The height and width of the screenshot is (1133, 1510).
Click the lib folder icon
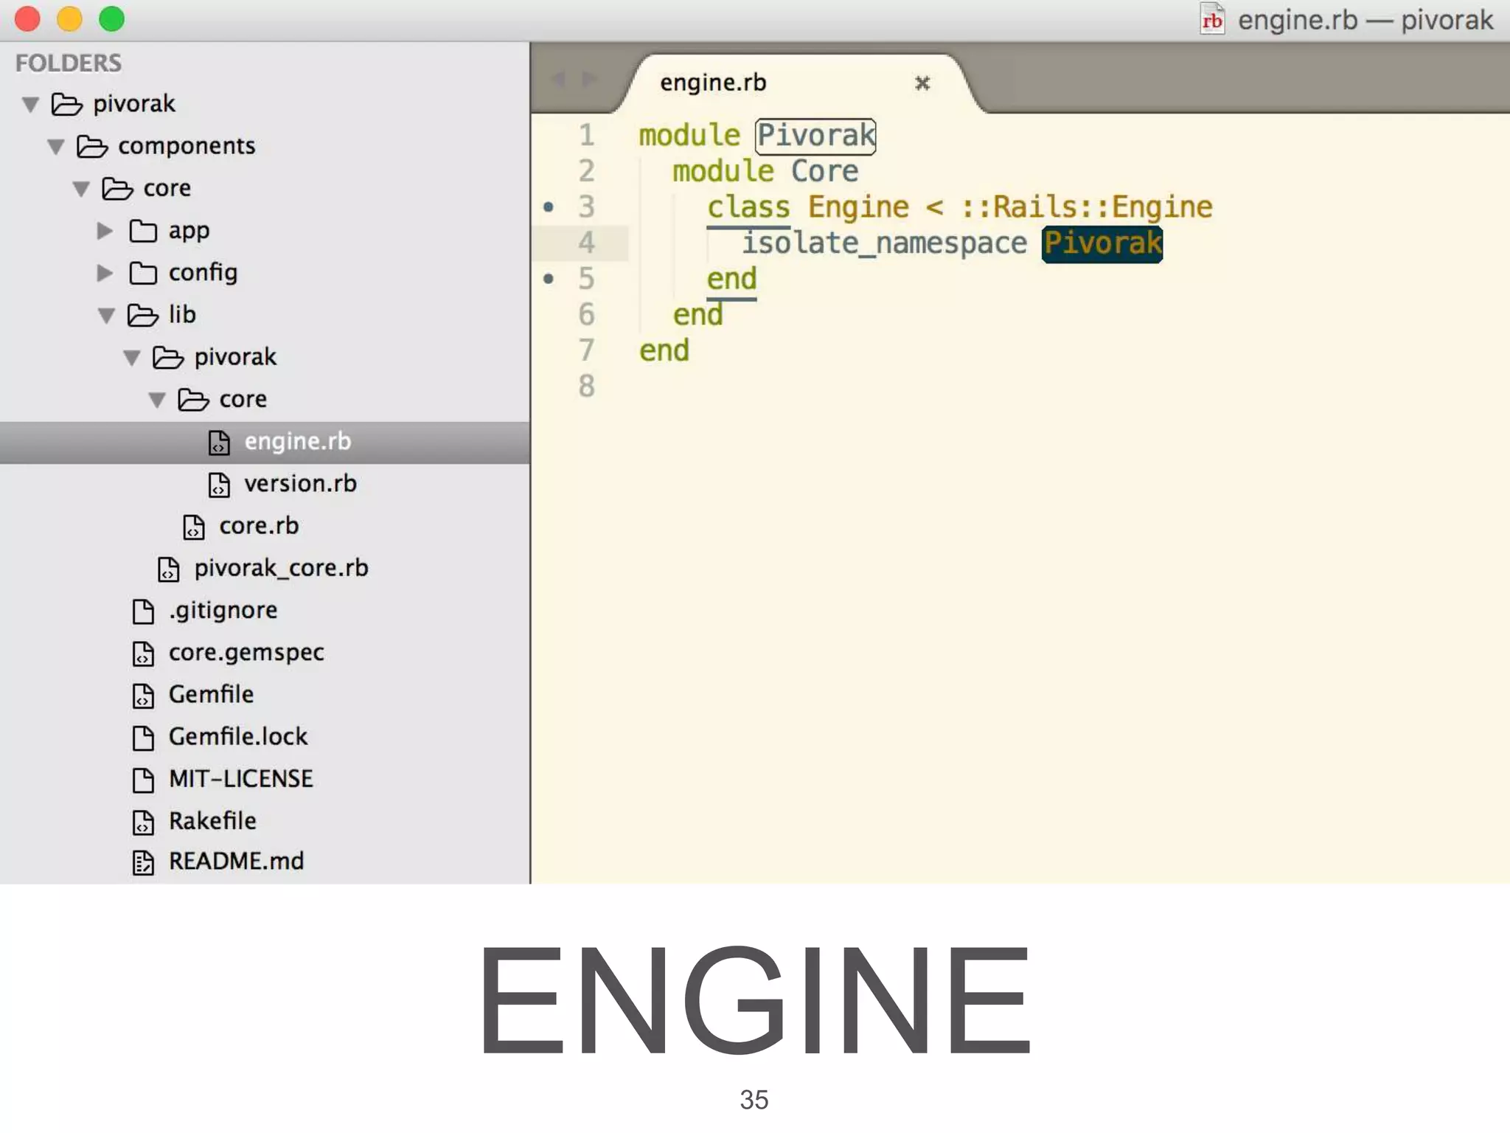[x=143, y=315]
